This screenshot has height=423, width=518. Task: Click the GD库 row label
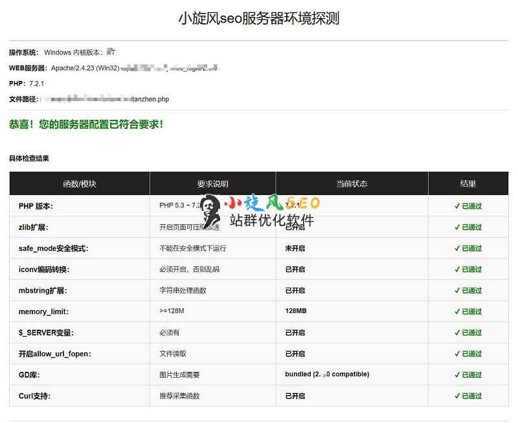coord(29,375)
